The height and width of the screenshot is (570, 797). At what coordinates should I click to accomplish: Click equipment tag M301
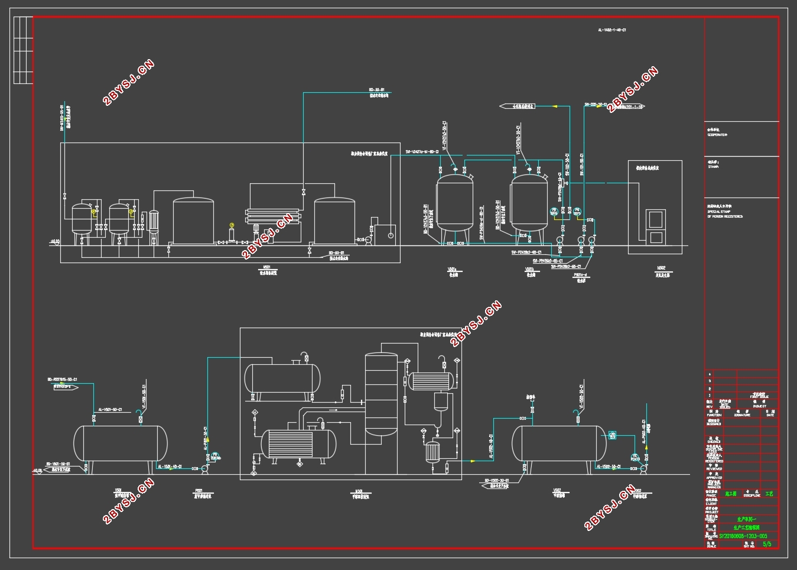[359, 491]
